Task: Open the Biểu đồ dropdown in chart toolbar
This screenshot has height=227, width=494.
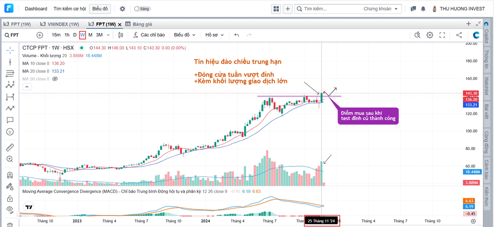Action: click(x=184, y=35)
